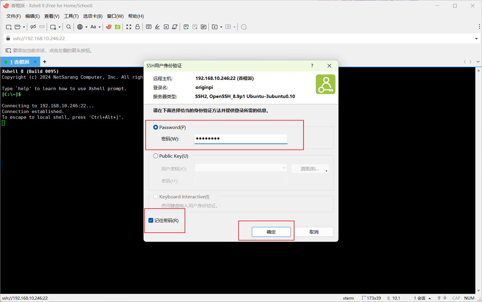Viewport: 482px width, 302px height.
Task: Click the lock screen padlock toolbar icon
Action: click(x=138, y=27)
